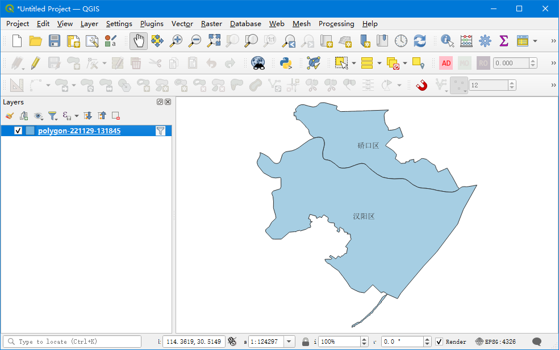This screenshot has height=350, width=559.
Task: Open the Temporal Controller clock icon
Action: coord(401,41)
